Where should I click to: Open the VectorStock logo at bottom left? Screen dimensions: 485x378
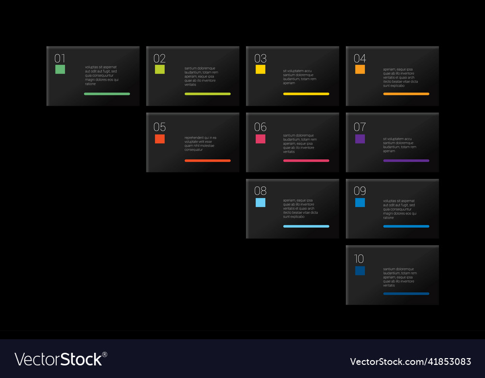point(61,359)
